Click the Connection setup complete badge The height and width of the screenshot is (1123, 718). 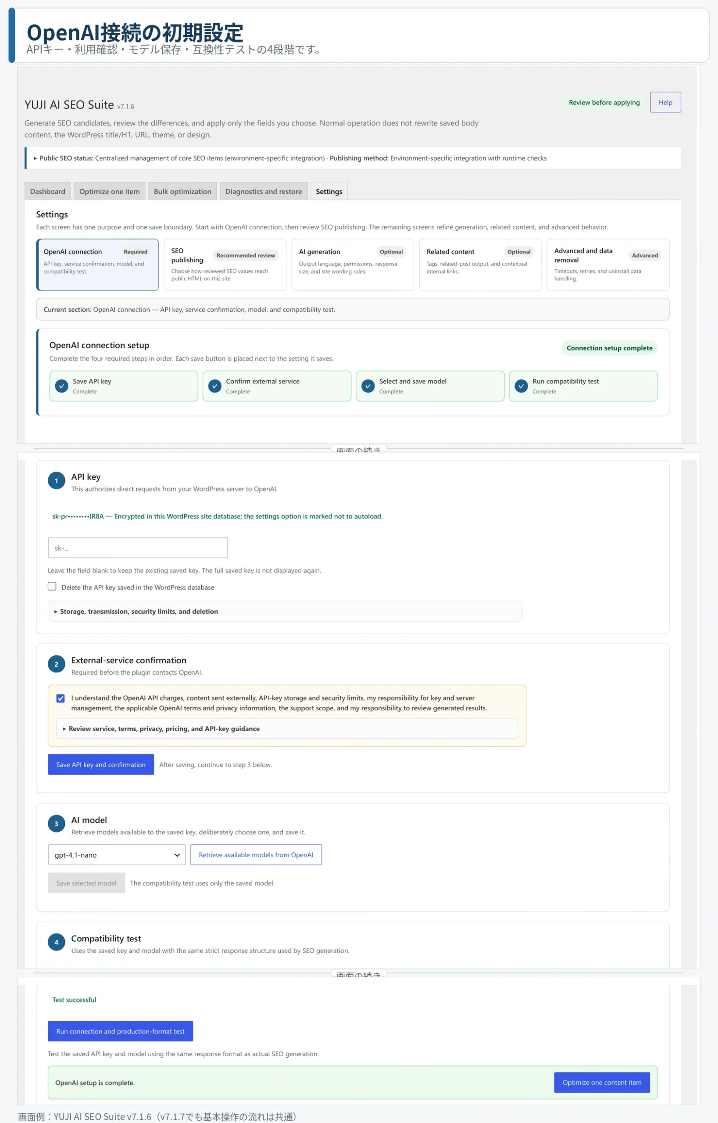click(610, 348)
